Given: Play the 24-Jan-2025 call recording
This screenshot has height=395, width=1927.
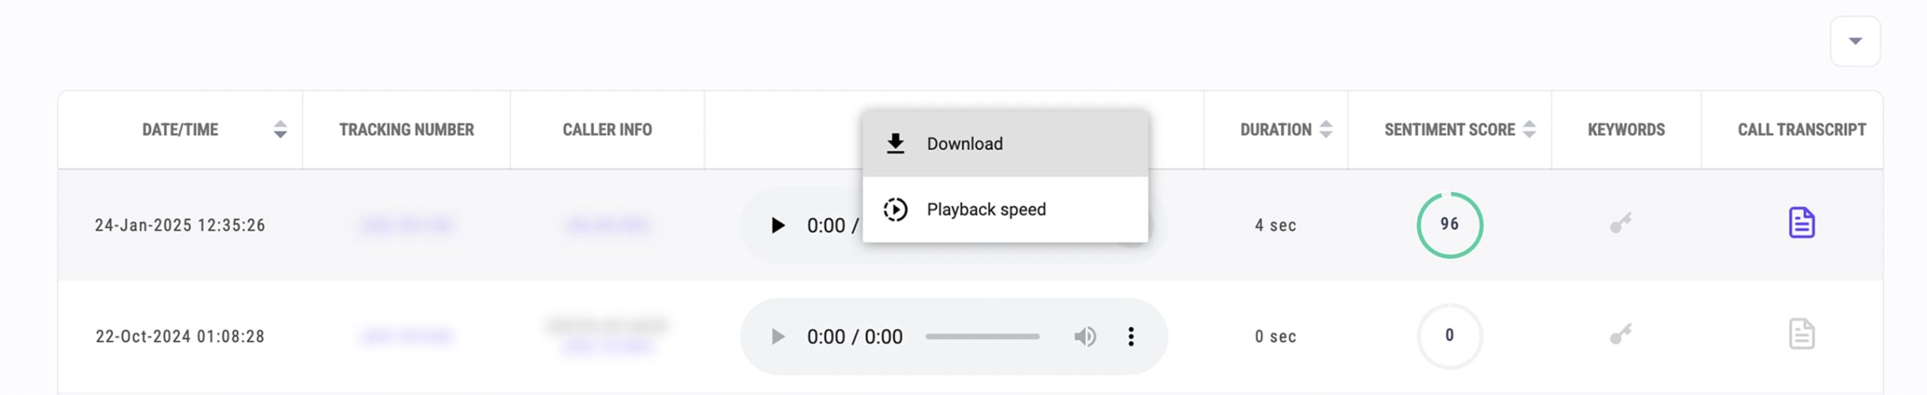Looking at the screenshot, I should tap(778, 225).
